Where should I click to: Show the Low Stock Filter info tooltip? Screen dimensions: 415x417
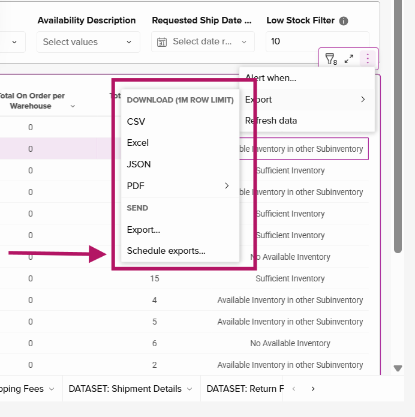(344, 21)
